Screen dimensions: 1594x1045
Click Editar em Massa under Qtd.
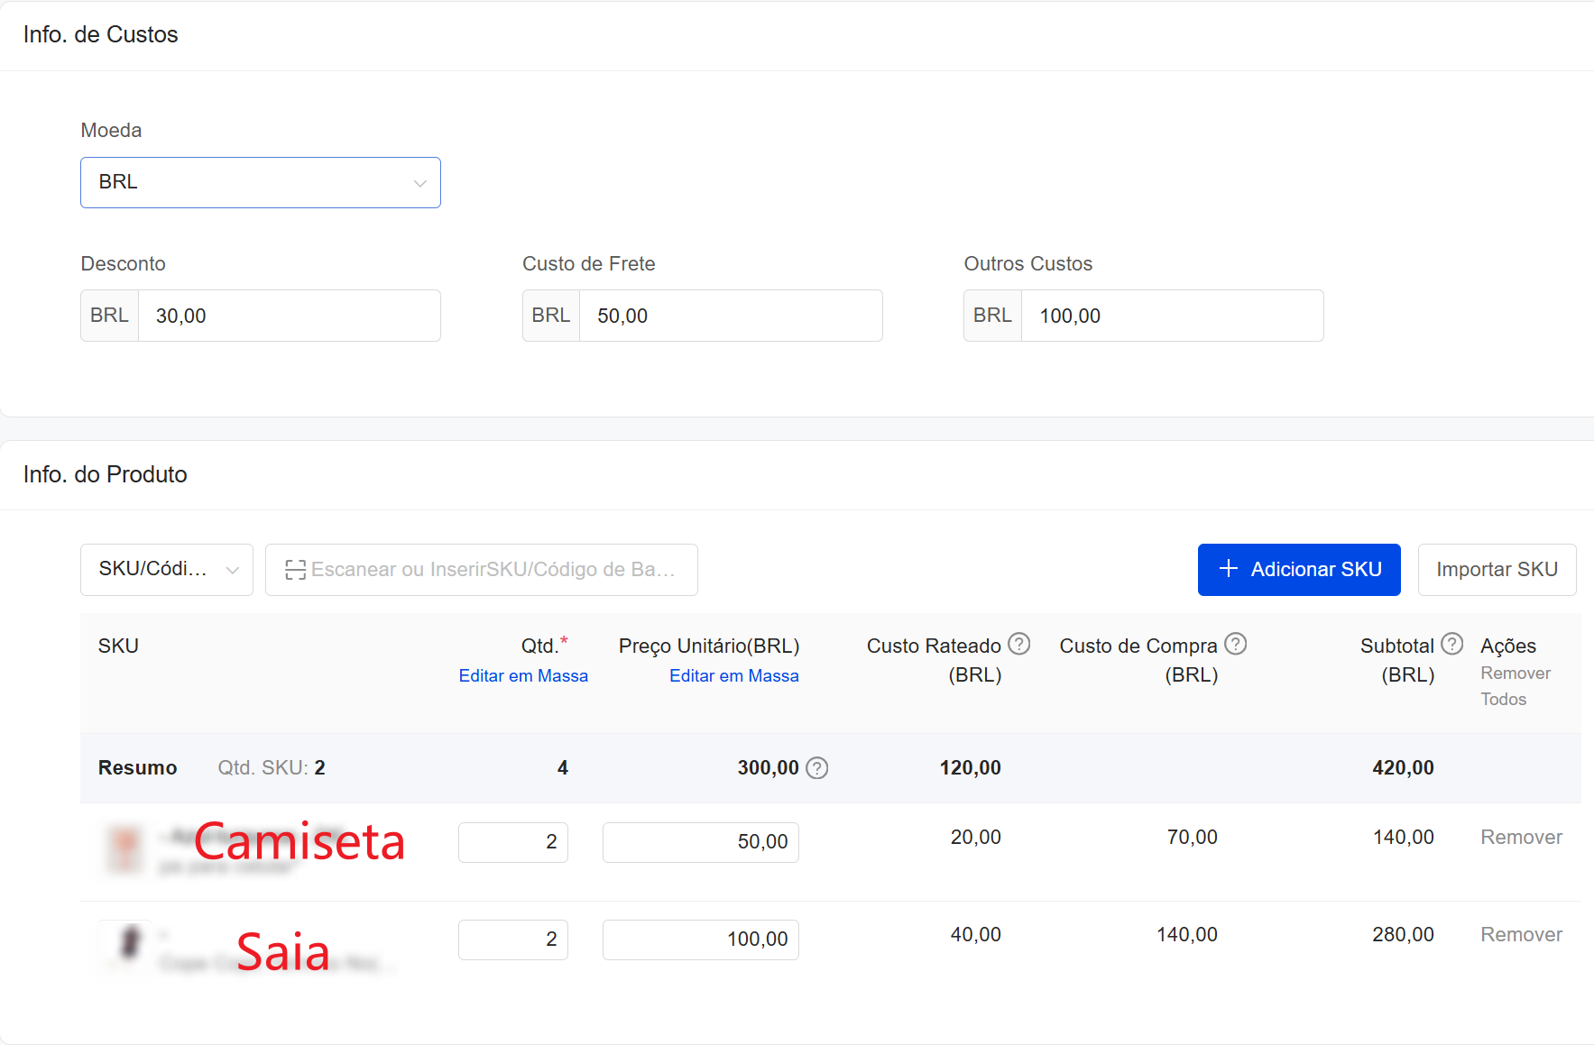click(x=523, y=676)
